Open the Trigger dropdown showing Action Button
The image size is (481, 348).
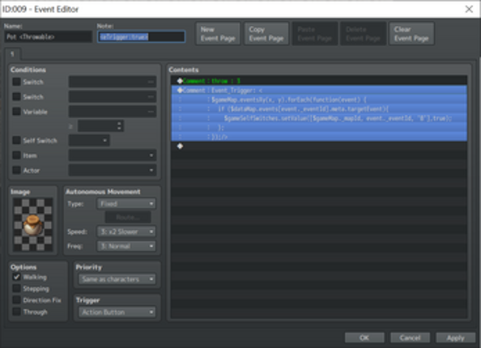point(117,312)
